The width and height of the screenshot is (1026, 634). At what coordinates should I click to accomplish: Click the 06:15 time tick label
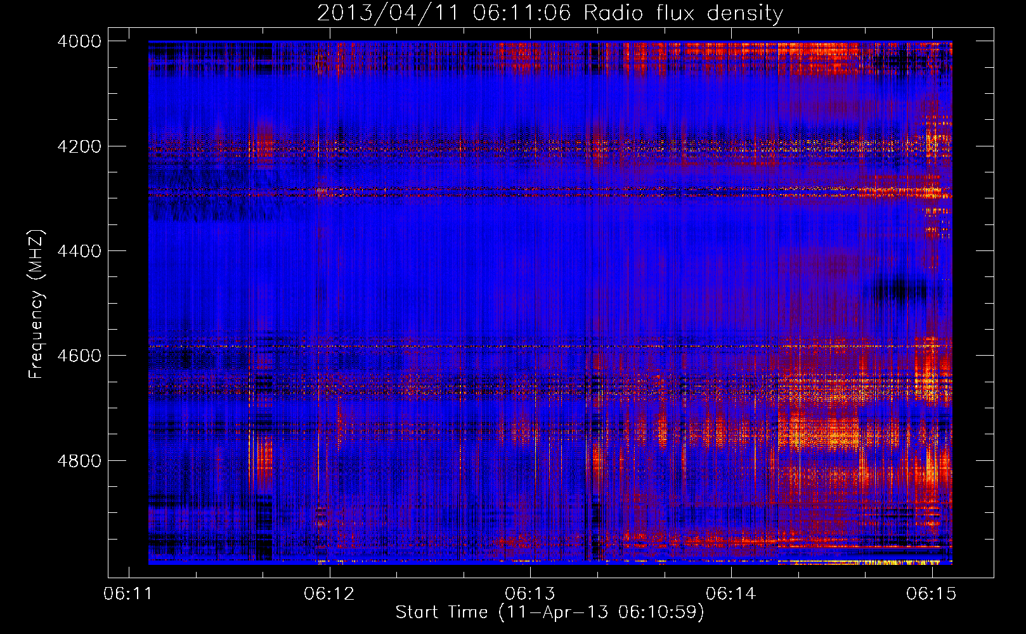click(932, 593)
